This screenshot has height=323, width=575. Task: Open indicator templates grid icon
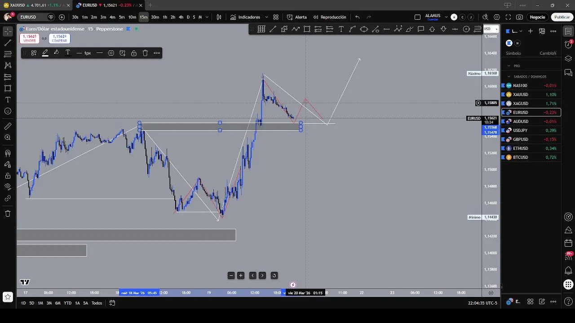coord(275,17)
